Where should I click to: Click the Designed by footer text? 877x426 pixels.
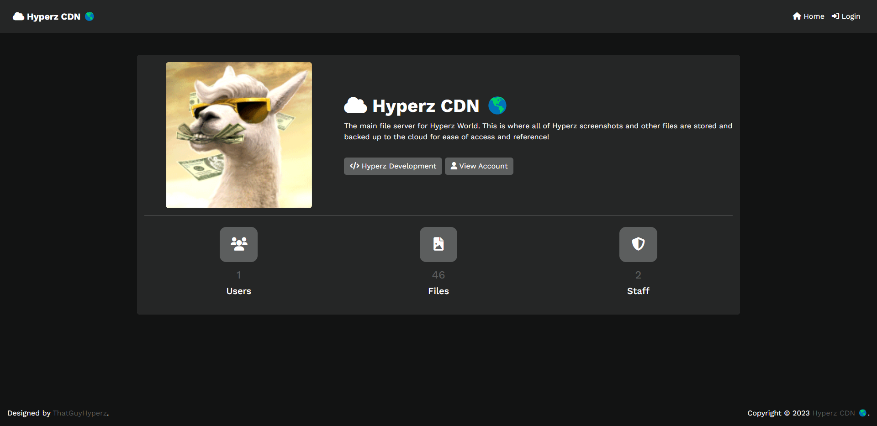click(29, 413)
